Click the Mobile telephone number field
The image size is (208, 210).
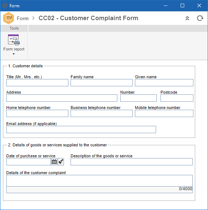point(164,113)
